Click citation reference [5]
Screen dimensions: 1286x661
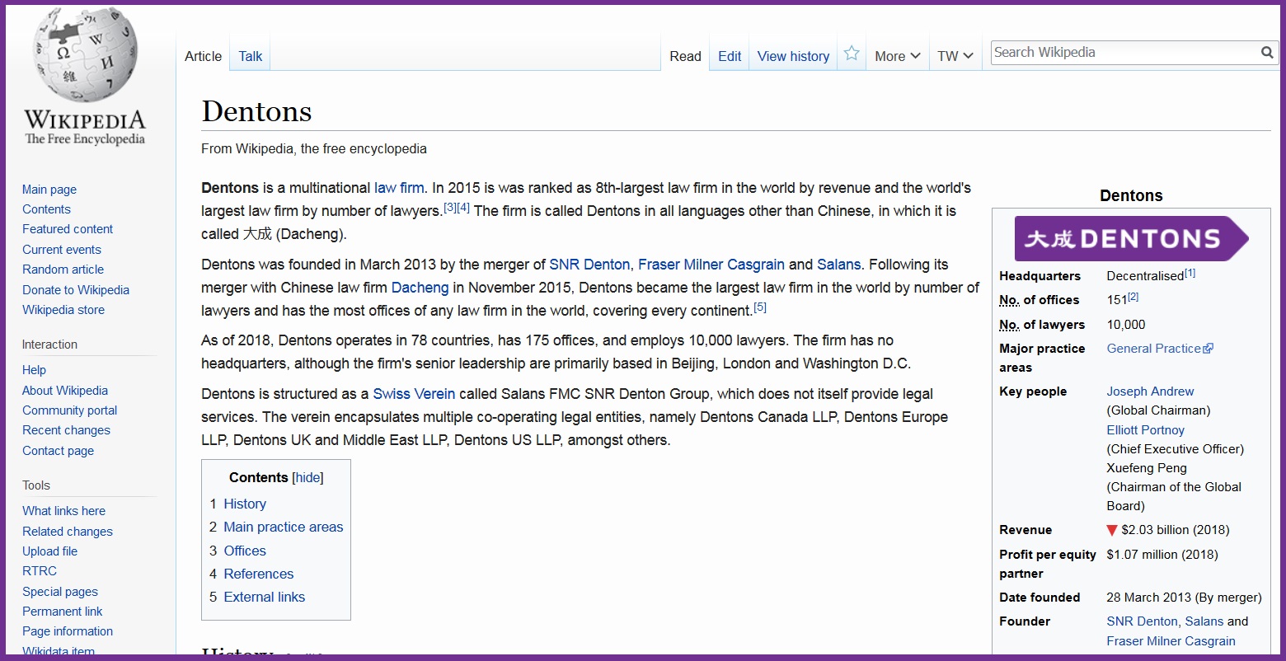coord(760,307)
